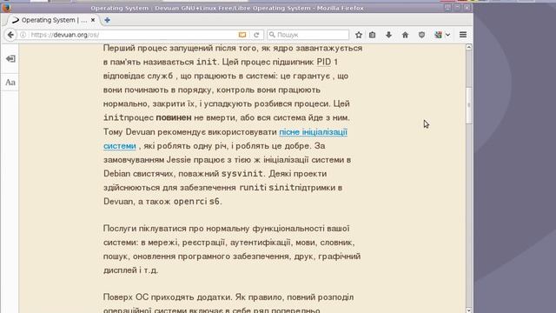Click the 'PID' abbreviation text
This screenshot has width=556, height=313.
click(x=323, y=62)
